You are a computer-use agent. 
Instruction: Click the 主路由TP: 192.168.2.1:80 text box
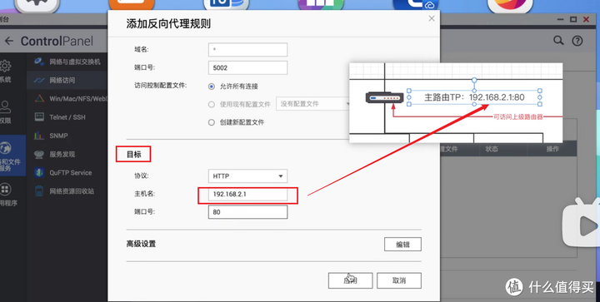tap(474, 97)
